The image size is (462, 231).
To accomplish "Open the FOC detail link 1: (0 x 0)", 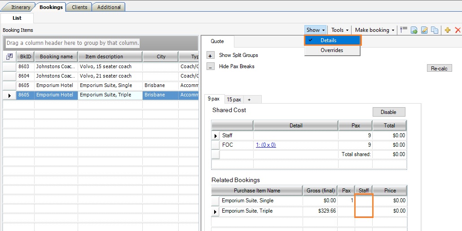I will (x=266, y=145).
